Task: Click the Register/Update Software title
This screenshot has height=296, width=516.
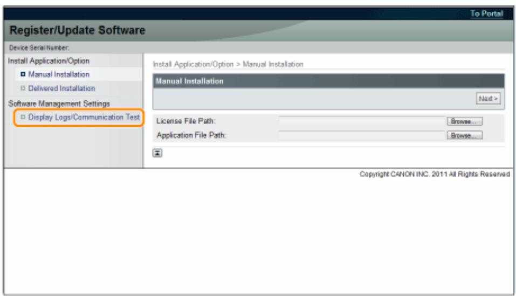Action: [x=77, y=30]
